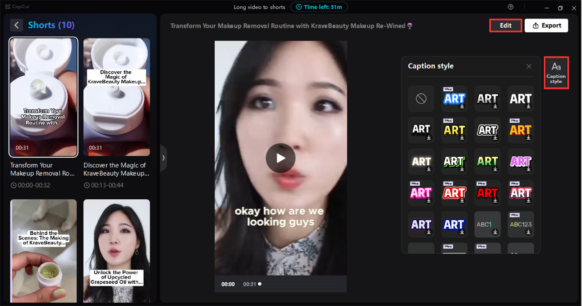582x306 pixels.
Task: Select the ABC1 caption style
Action: 487,224
